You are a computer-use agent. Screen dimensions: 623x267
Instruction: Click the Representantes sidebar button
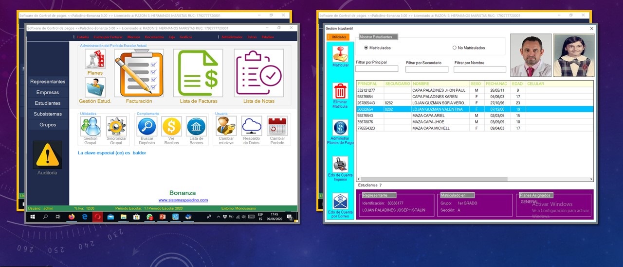pos(47,82)
